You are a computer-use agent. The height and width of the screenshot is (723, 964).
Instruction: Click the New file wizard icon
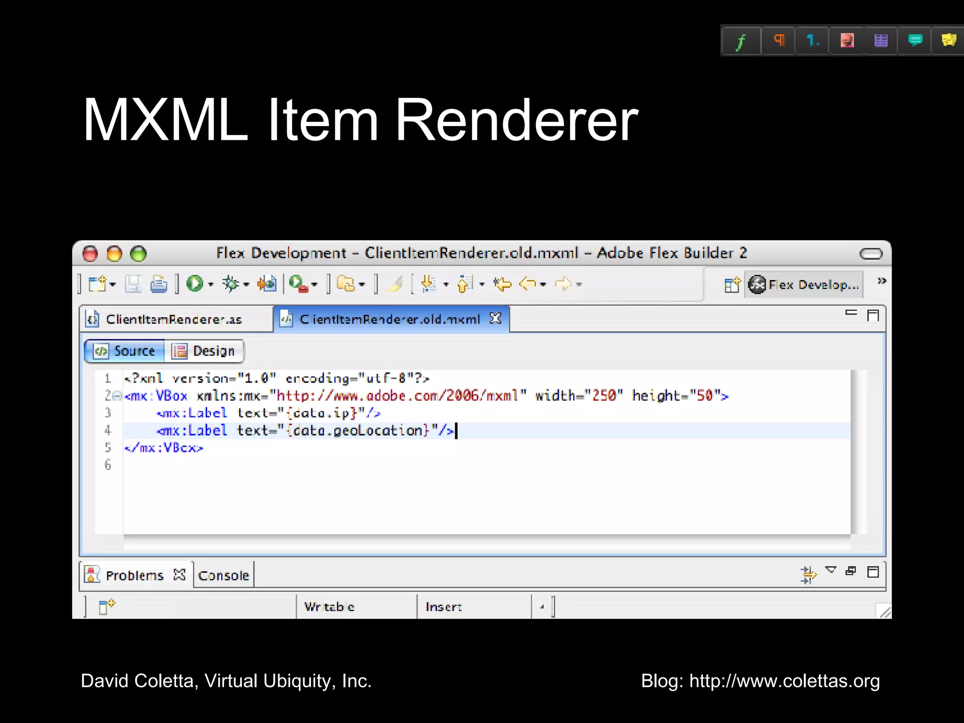[97, 284]
